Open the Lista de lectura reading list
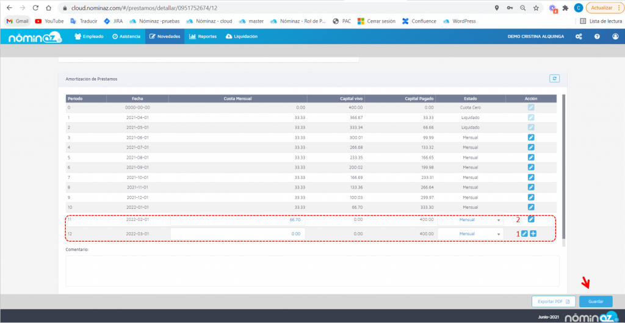Image resolution: width=625 pixels, height=323 pixels. tap(601, 21)
